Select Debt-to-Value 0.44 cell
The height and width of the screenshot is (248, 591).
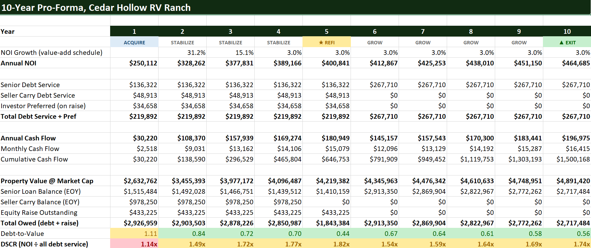[x=327, y=234]
